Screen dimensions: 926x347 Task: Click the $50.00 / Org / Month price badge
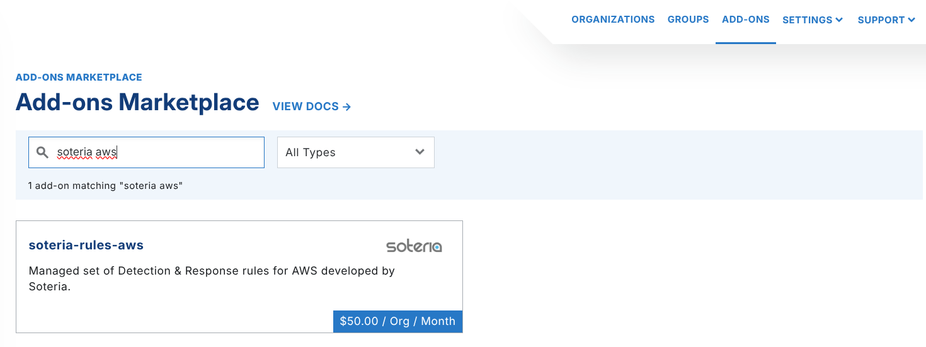[x=397, y=321]
